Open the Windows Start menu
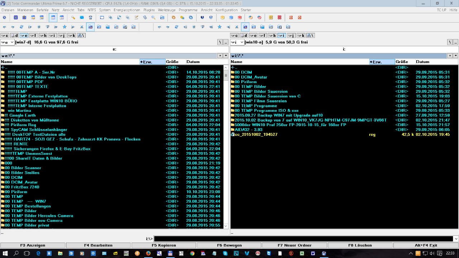This screenshot has height=258, width=459. pyautogui.click(x=5, y=253)
